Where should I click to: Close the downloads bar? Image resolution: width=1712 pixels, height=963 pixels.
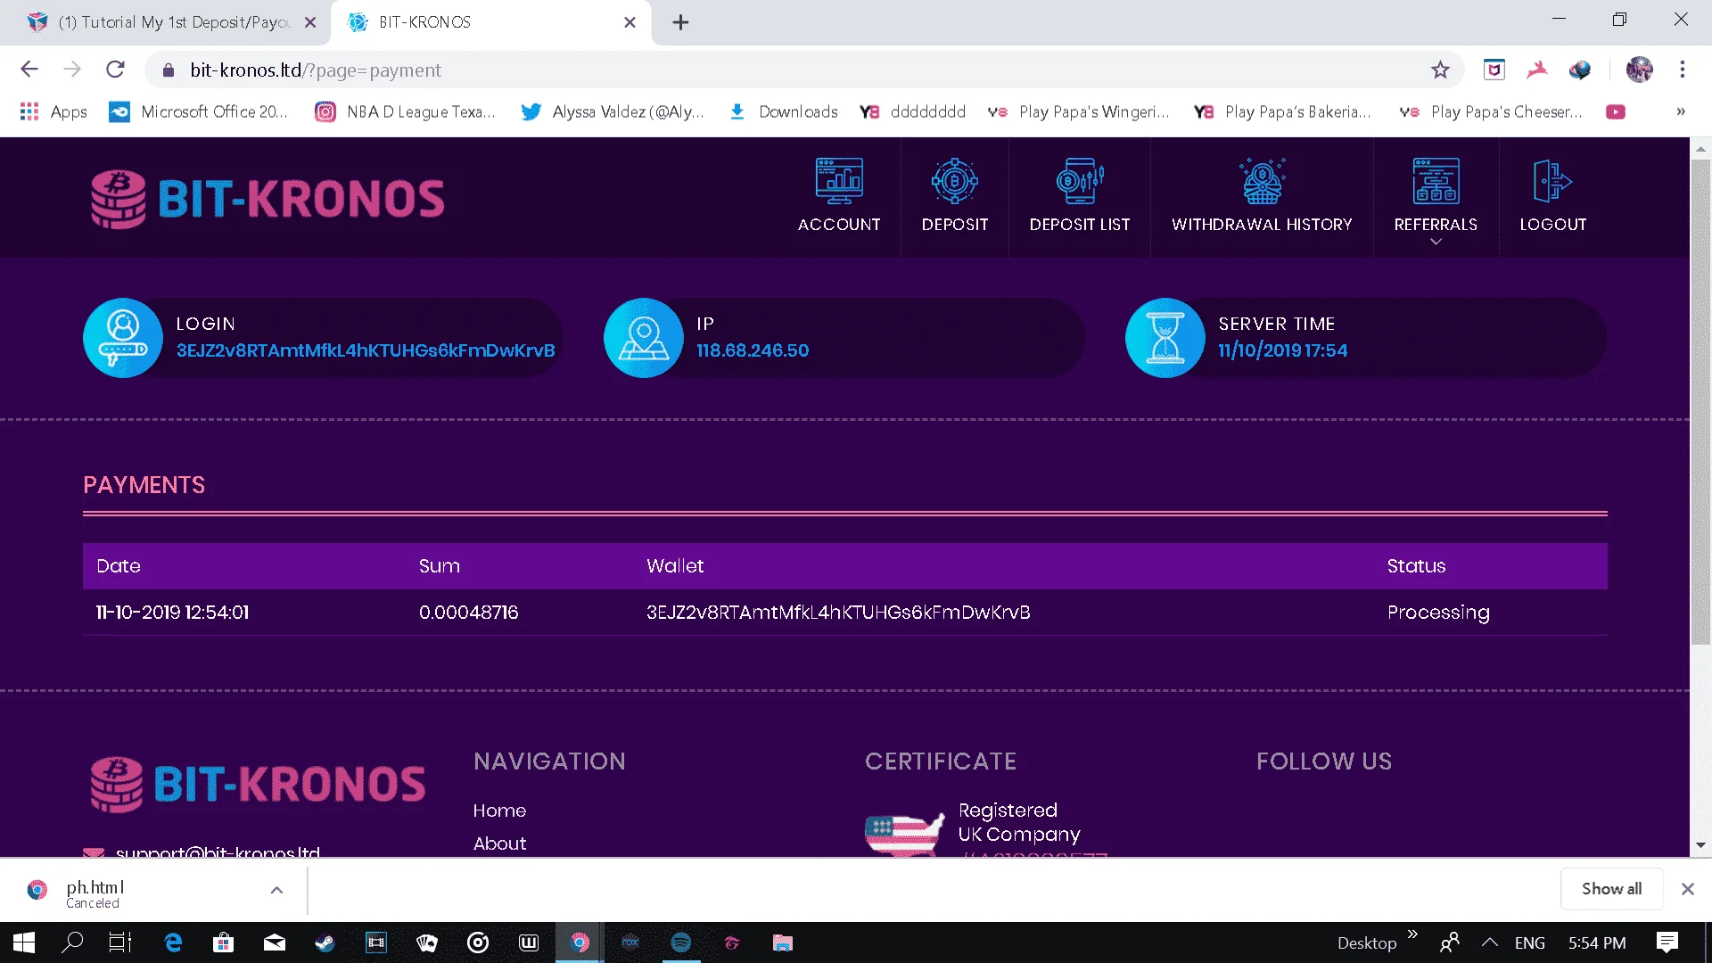pyautogui.click(x=1687, y=889)
